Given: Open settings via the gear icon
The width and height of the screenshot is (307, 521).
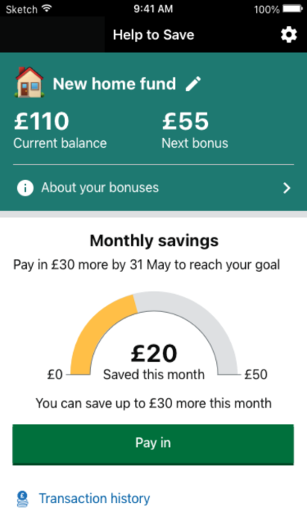Looking at the screenshot, I should pos(289,34).
